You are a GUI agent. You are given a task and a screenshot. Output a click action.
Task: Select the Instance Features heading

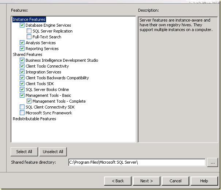(x=29, y=19)
